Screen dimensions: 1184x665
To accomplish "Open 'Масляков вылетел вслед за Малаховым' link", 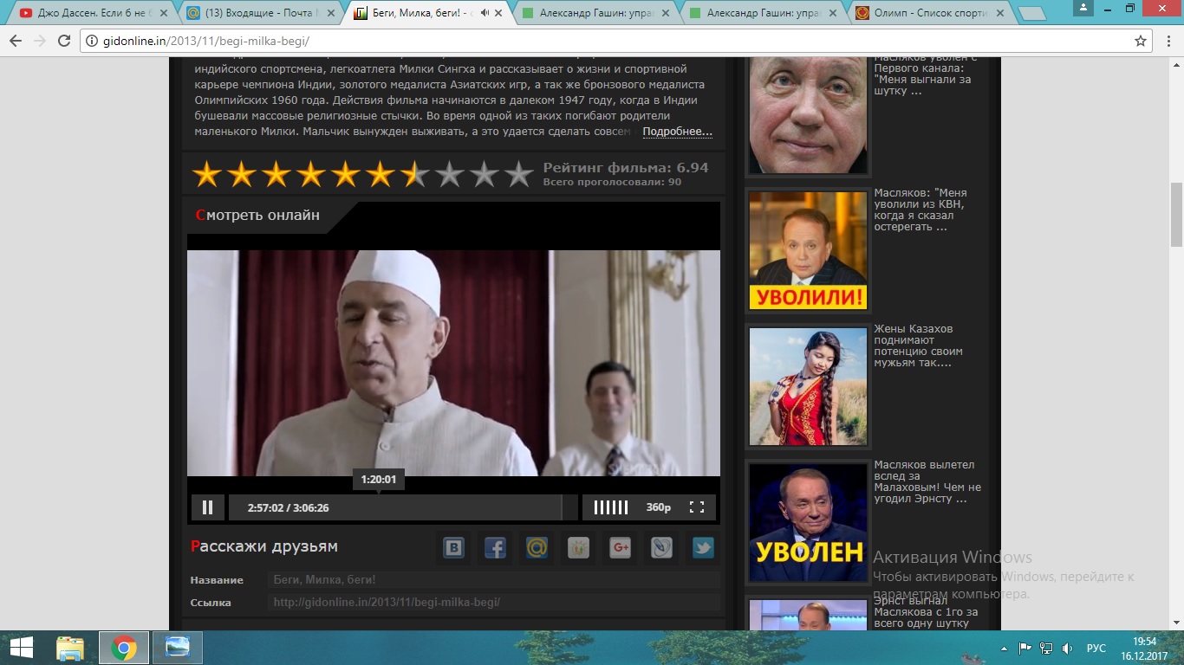I will [x=927, y=481].
